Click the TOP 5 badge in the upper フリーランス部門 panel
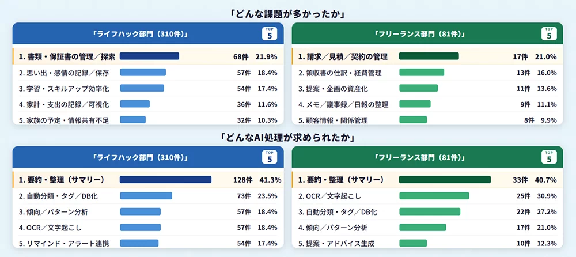Image resolution: width=576 pixels, height=257 pixels. coord(548,33)
